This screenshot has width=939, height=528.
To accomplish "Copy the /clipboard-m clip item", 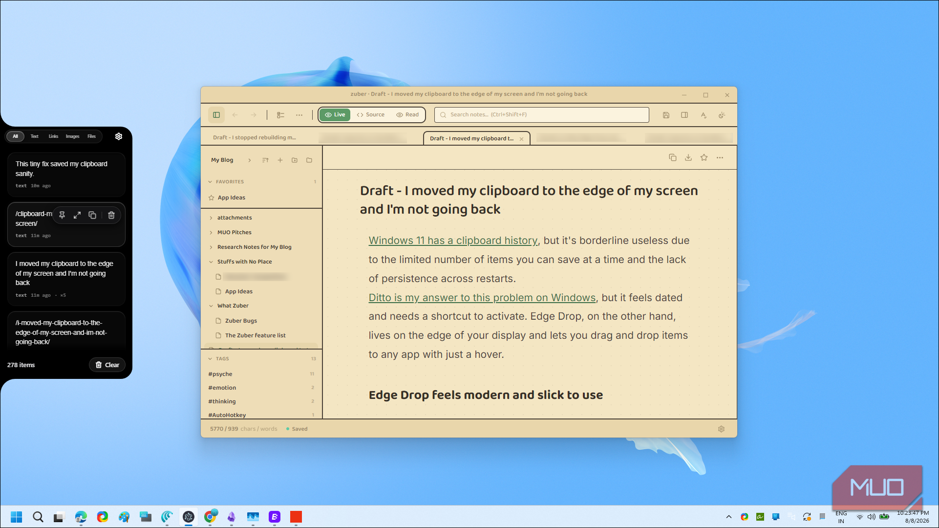I will (x=92, y=215).
